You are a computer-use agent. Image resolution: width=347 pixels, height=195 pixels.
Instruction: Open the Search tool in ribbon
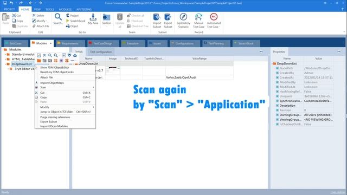[58, 19]
